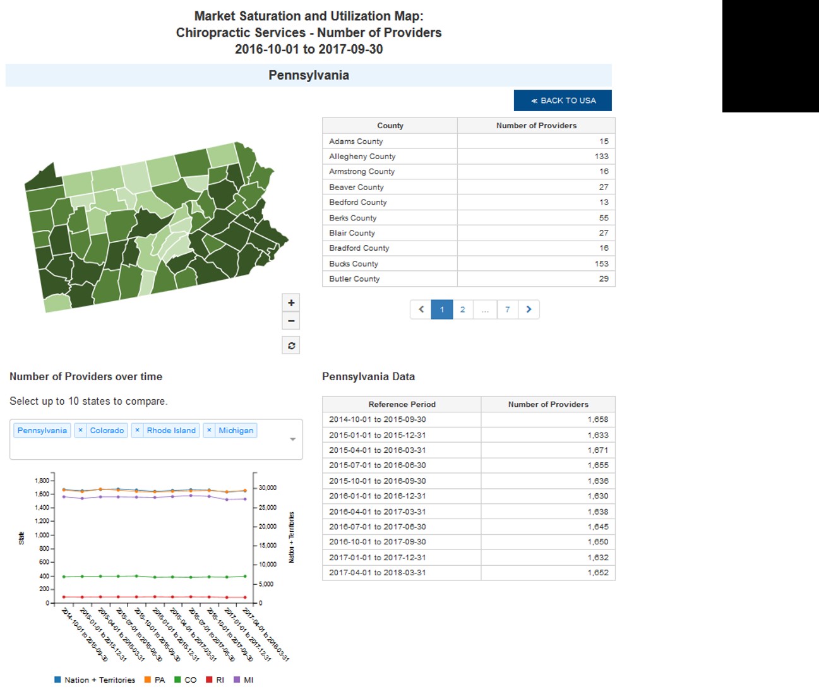Viewport: 819px width, 689px height.
Task: Zoom in on the Pennsylvania map
Action: tap(290, 303)
